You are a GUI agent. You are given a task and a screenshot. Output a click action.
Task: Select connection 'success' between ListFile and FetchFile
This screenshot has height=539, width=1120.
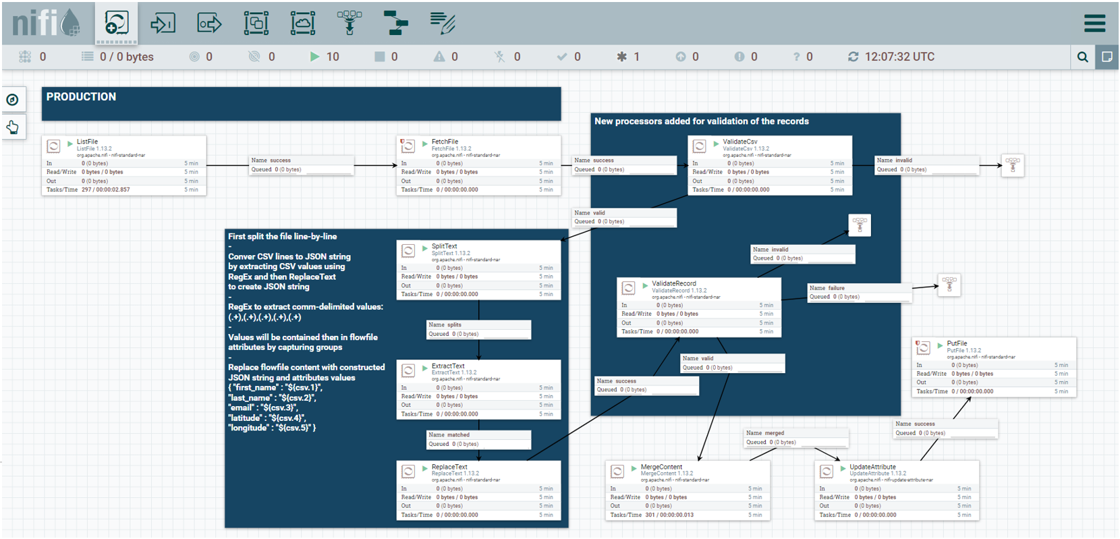(302, 165)
